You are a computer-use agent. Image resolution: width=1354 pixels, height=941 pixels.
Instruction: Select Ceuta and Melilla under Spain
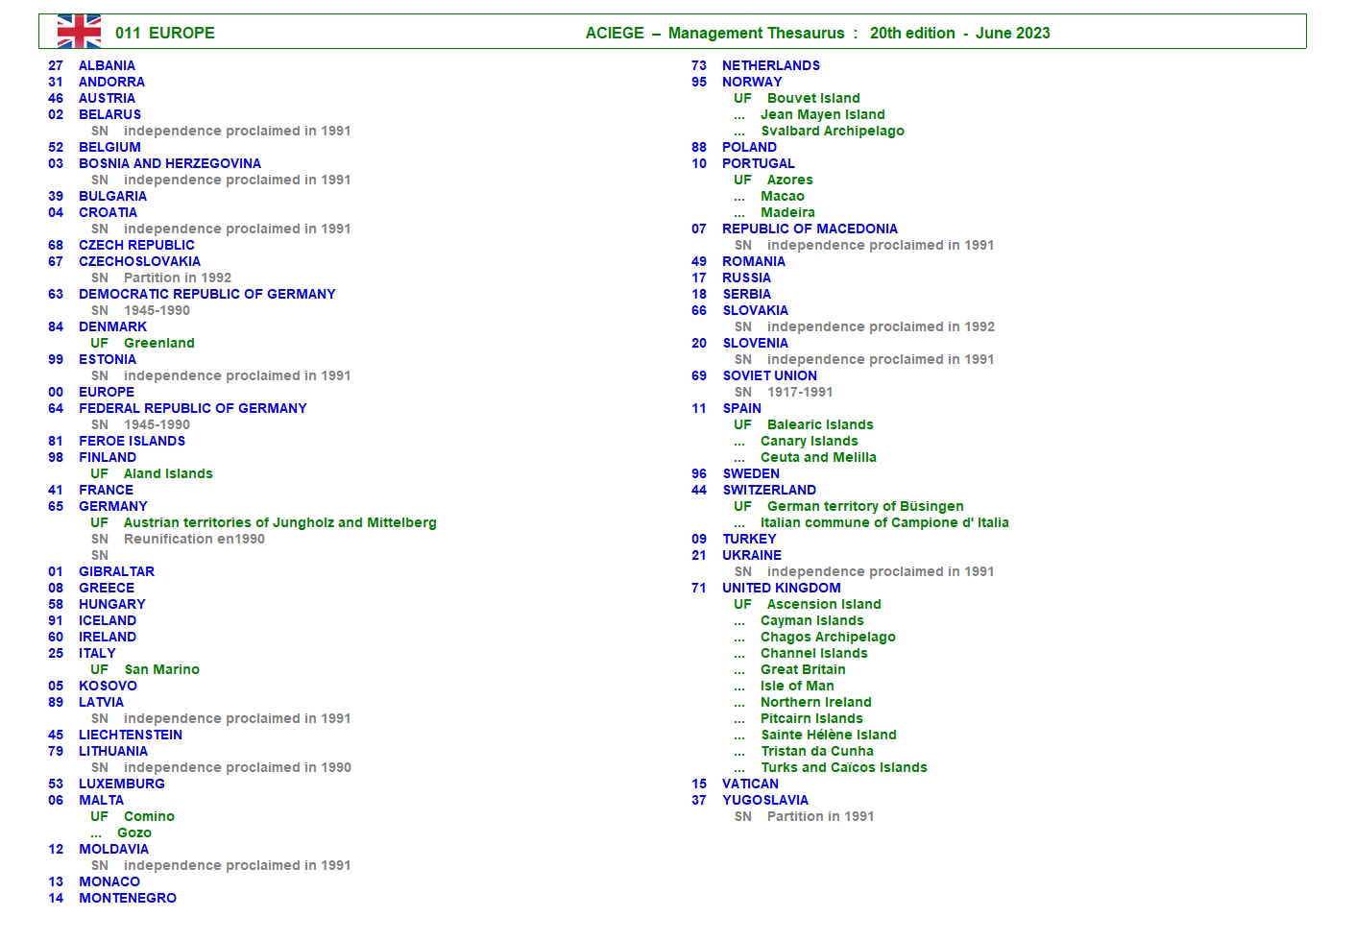point(818,457)
